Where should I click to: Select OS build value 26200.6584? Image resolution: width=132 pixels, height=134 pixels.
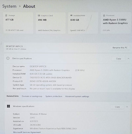pos(35,125)
